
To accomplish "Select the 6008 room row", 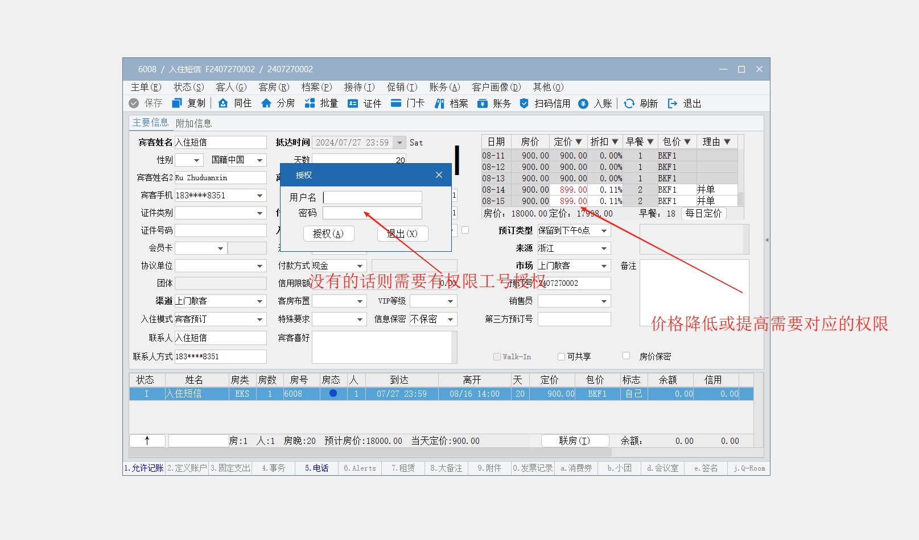I will pyautogui.click(x=442, y=393).
